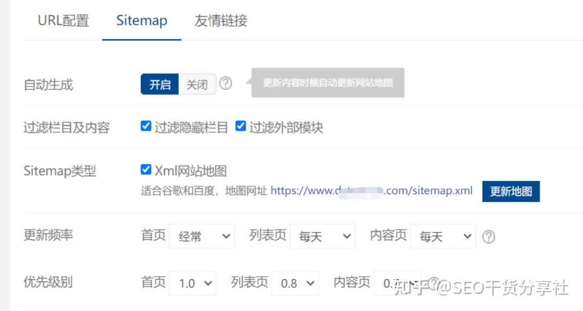Screen dimensions: 583x311
Task: Select the Sitemap tab
Action: [x=141, y=20]
